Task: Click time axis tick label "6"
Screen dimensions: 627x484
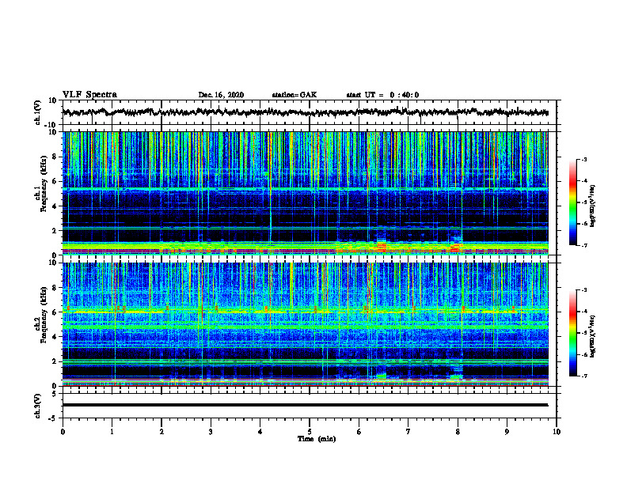Action: [359, 432]
